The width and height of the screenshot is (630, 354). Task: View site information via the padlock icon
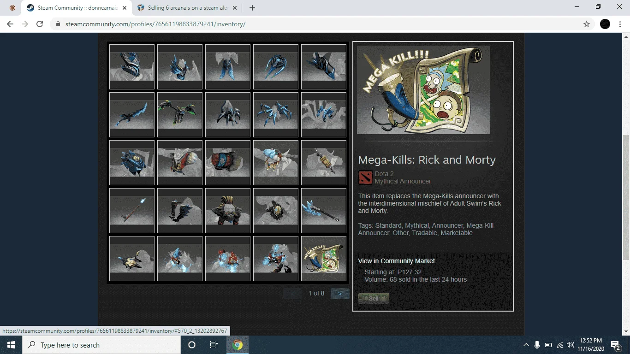pos(58,24)
